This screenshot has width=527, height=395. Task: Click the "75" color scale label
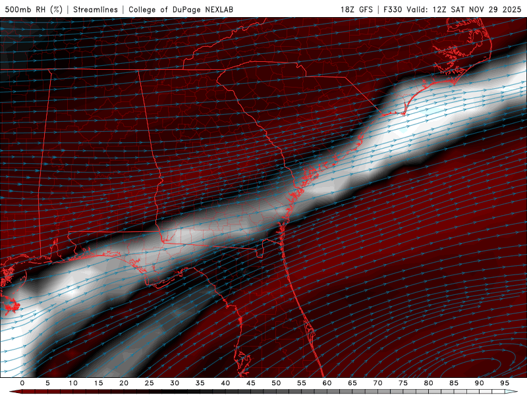click(403, 383)
